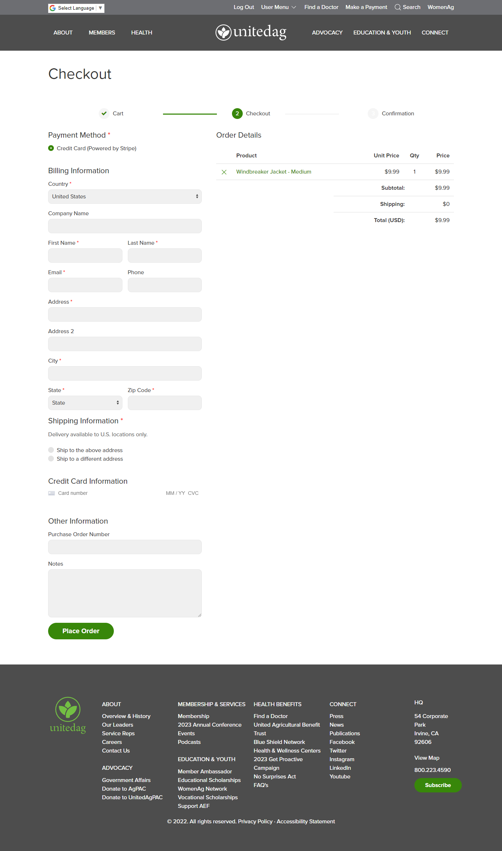Choose Ship to the above address

pos(51,450)
